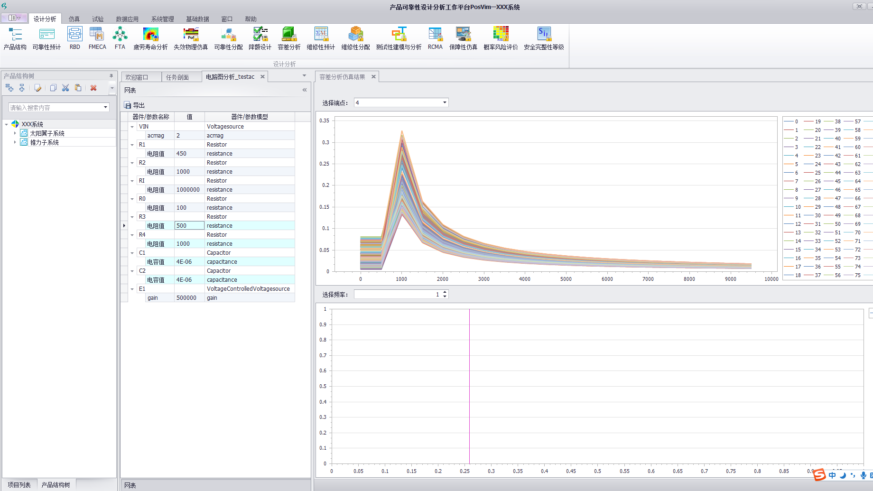Launch the FTA fault tree tool
Image resolution: width=873 pixels, height=491 pixels.
(120, 38)
